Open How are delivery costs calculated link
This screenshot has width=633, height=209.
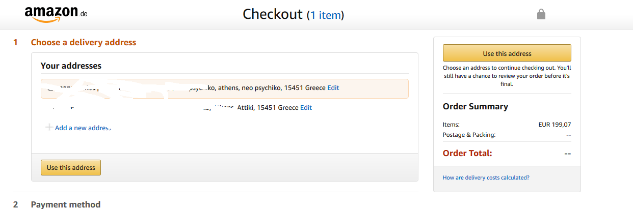[486, 178]
